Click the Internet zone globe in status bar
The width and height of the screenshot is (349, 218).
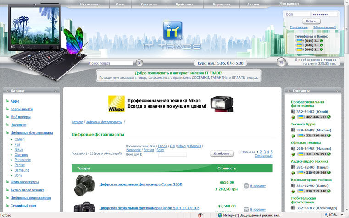(x=220, y=215)
